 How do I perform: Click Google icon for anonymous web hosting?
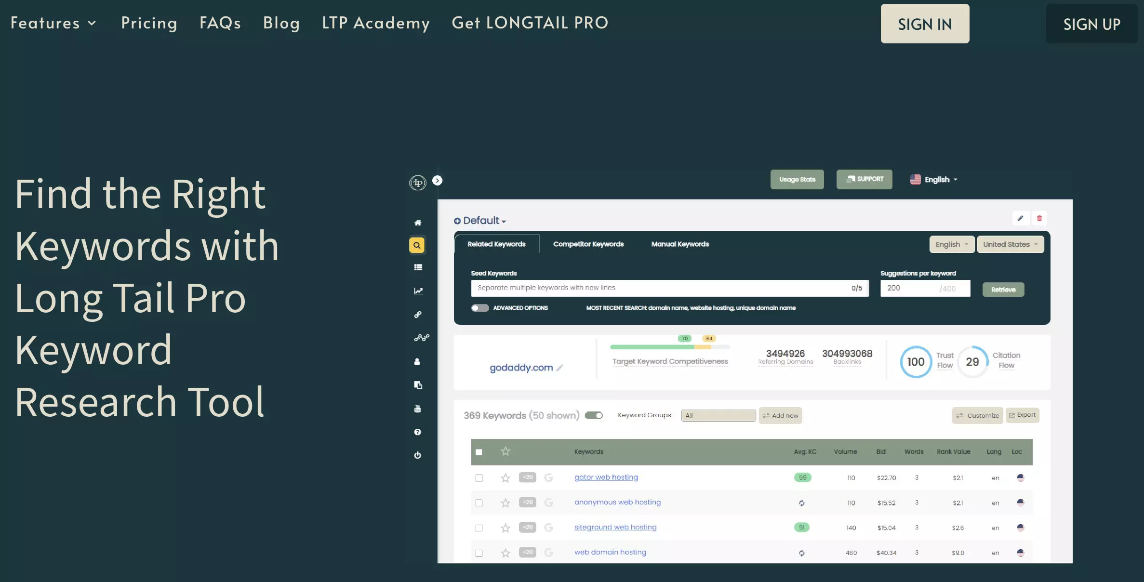coord(548,503)
